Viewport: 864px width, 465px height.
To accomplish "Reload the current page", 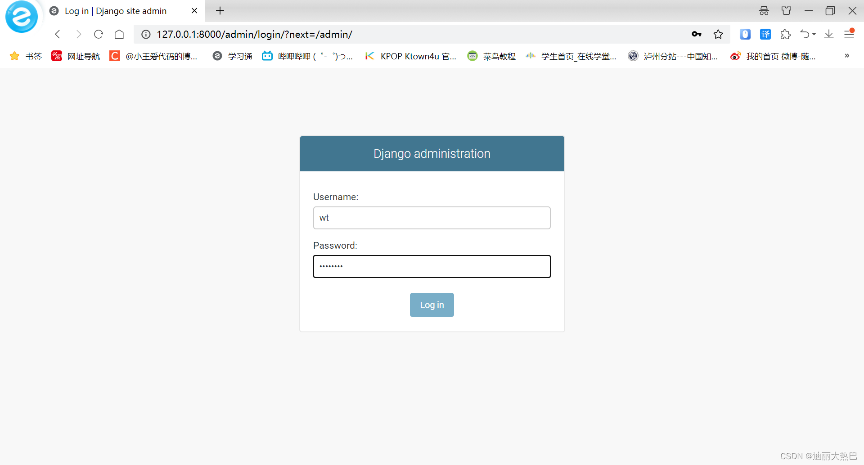I will pos(99,34).
